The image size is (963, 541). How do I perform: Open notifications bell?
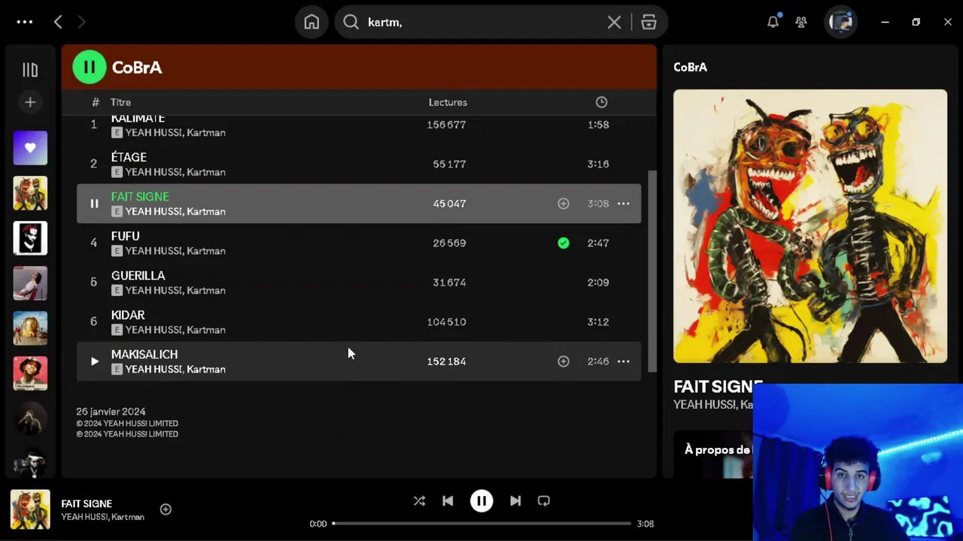pos(773,22)
